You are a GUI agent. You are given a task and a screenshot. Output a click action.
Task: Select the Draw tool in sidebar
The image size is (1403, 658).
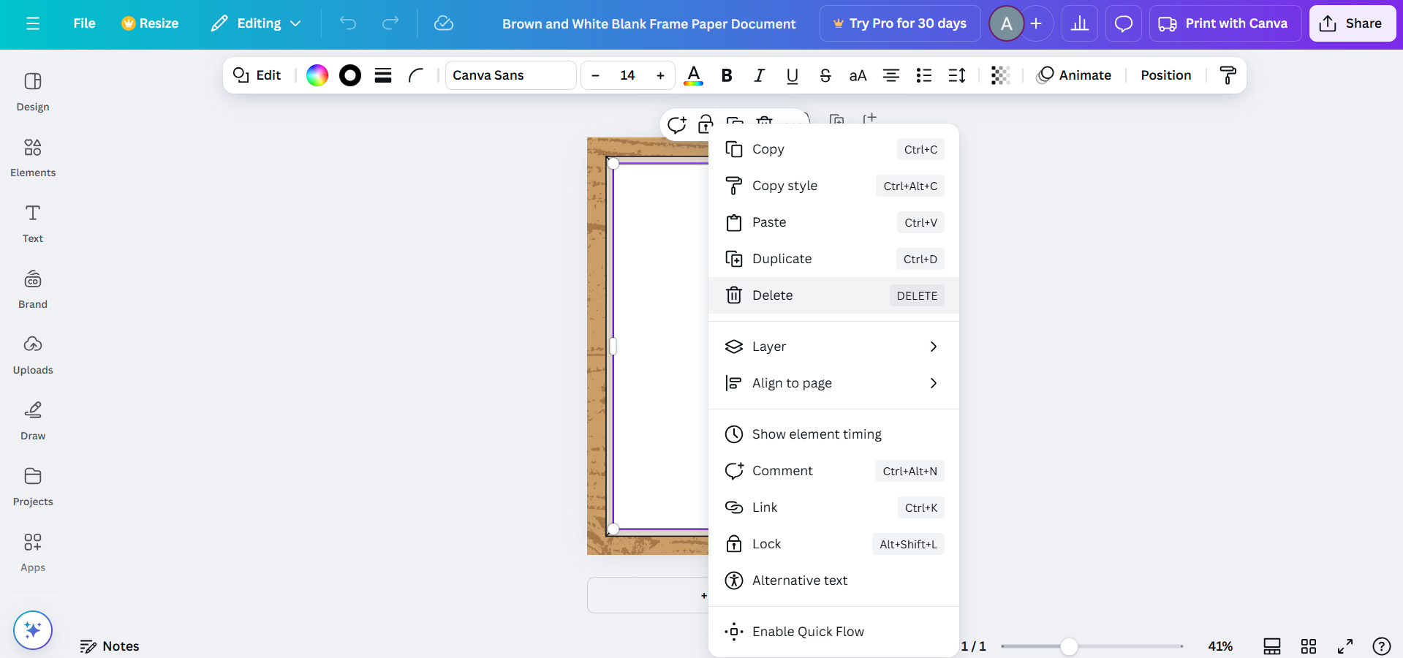pos(33,420)
